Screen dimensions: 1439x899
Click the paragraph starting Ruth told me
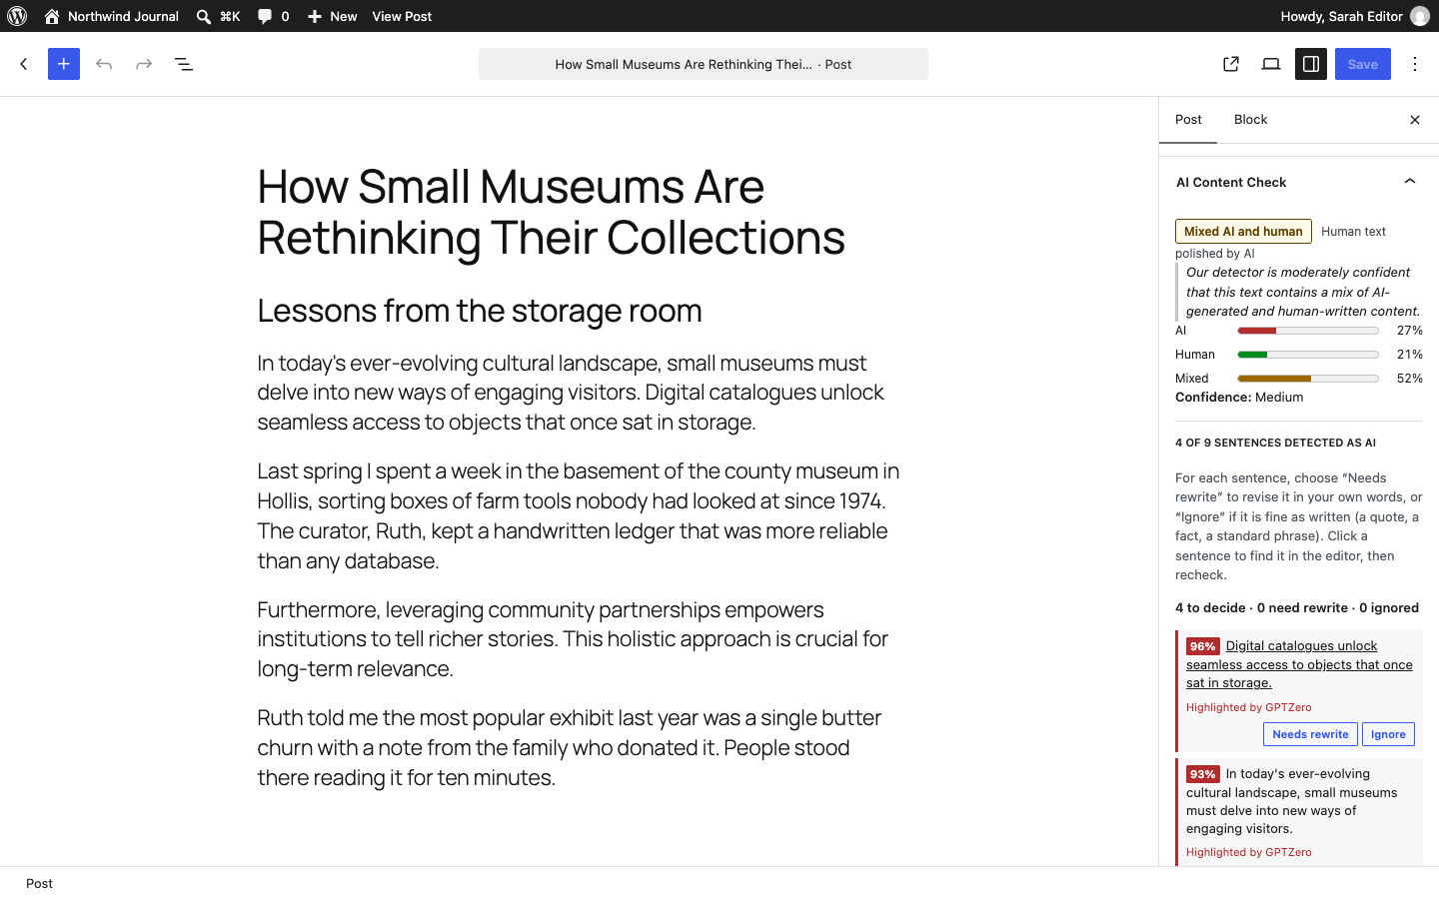click(579, 747)
